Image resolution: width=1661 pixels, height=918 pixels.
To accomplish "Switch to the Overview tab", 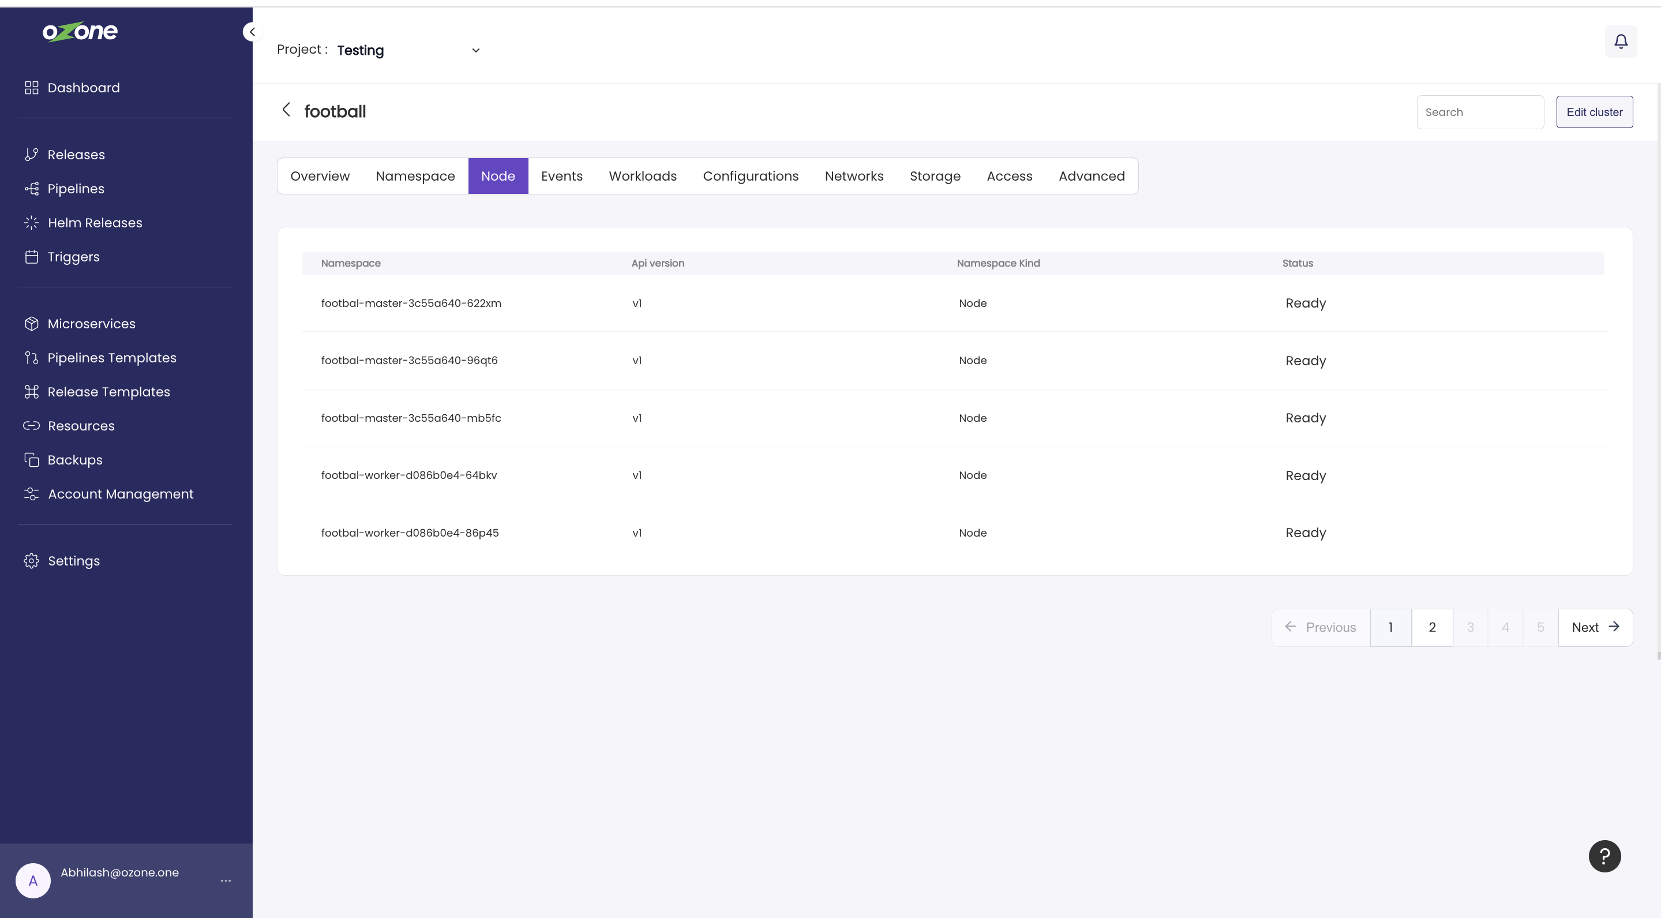I will [x=320, y=176].
